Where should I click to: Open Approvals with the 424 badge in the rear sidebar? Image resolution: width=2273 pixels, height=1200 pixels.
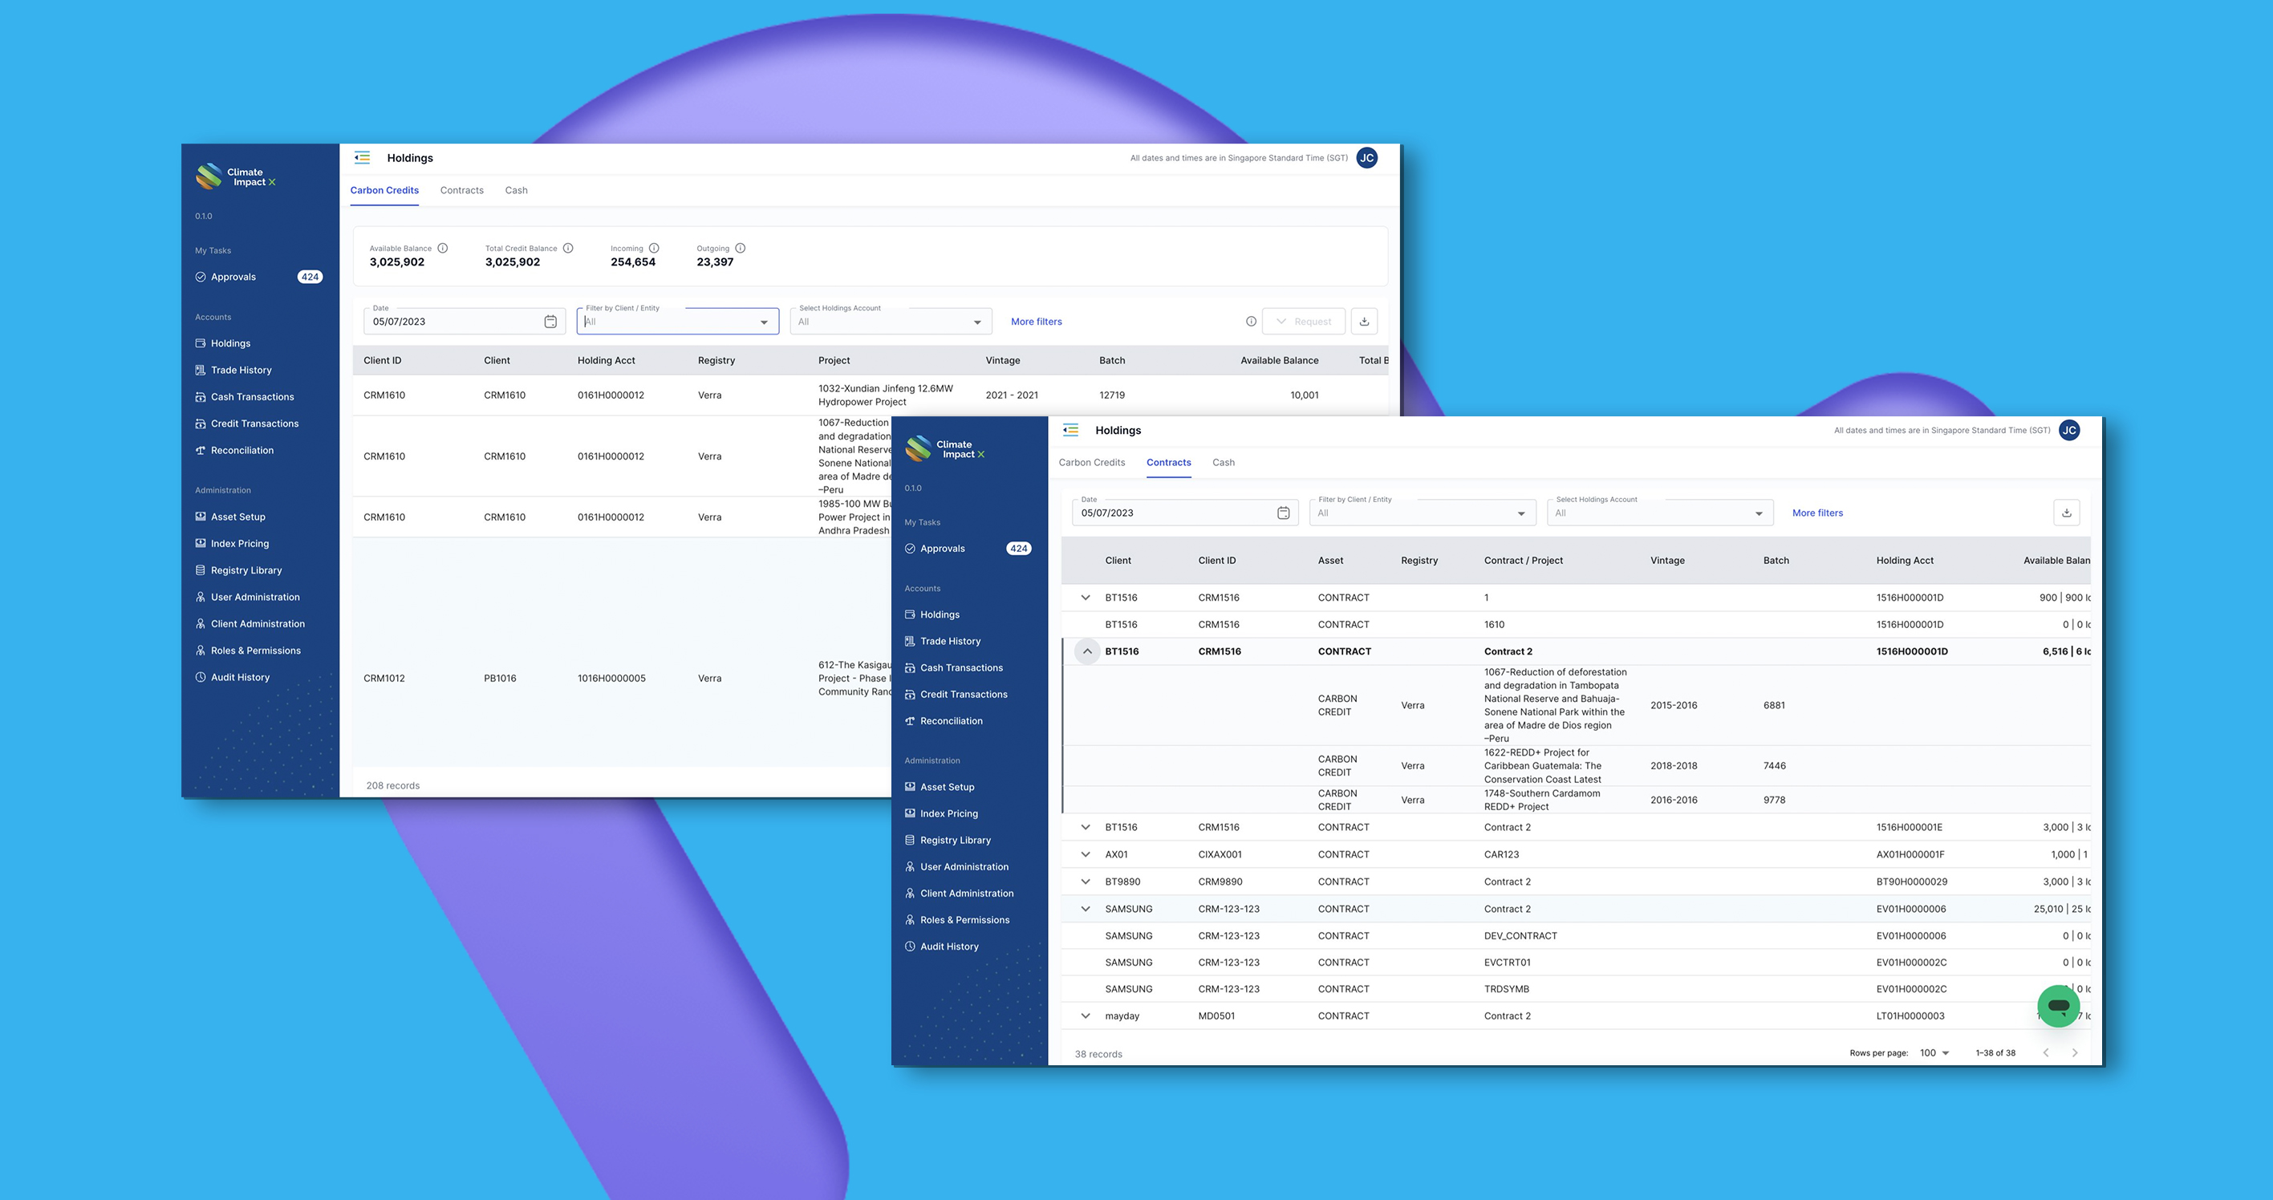tap(233, 277)
